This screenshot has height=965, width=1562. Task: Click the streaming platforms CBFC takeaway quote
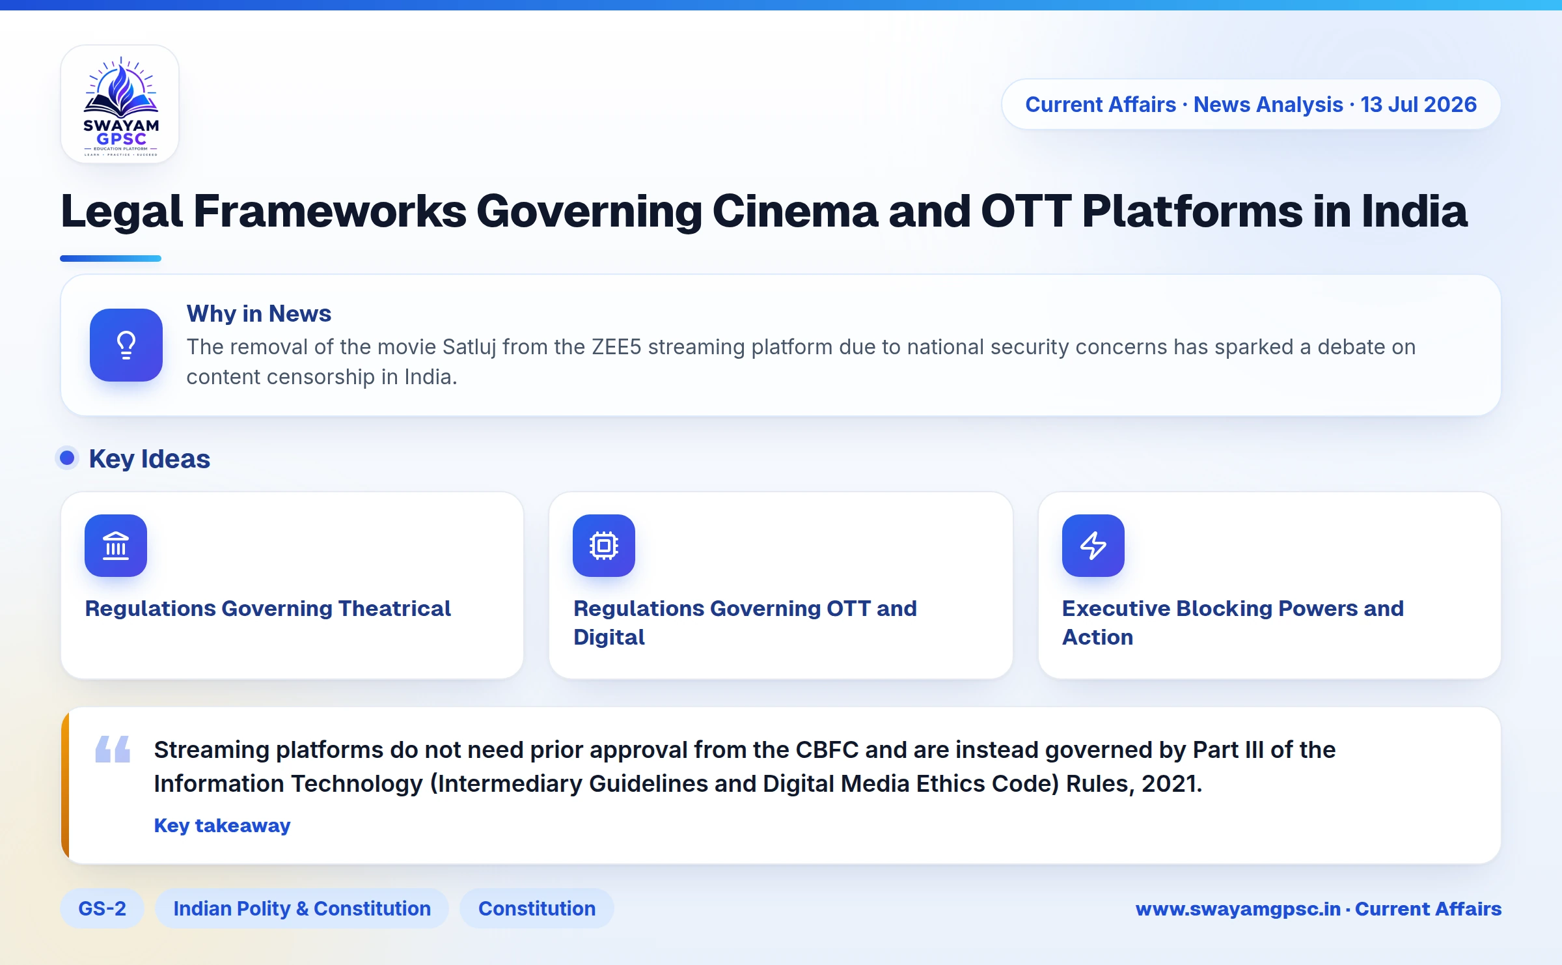click(745, 766)
